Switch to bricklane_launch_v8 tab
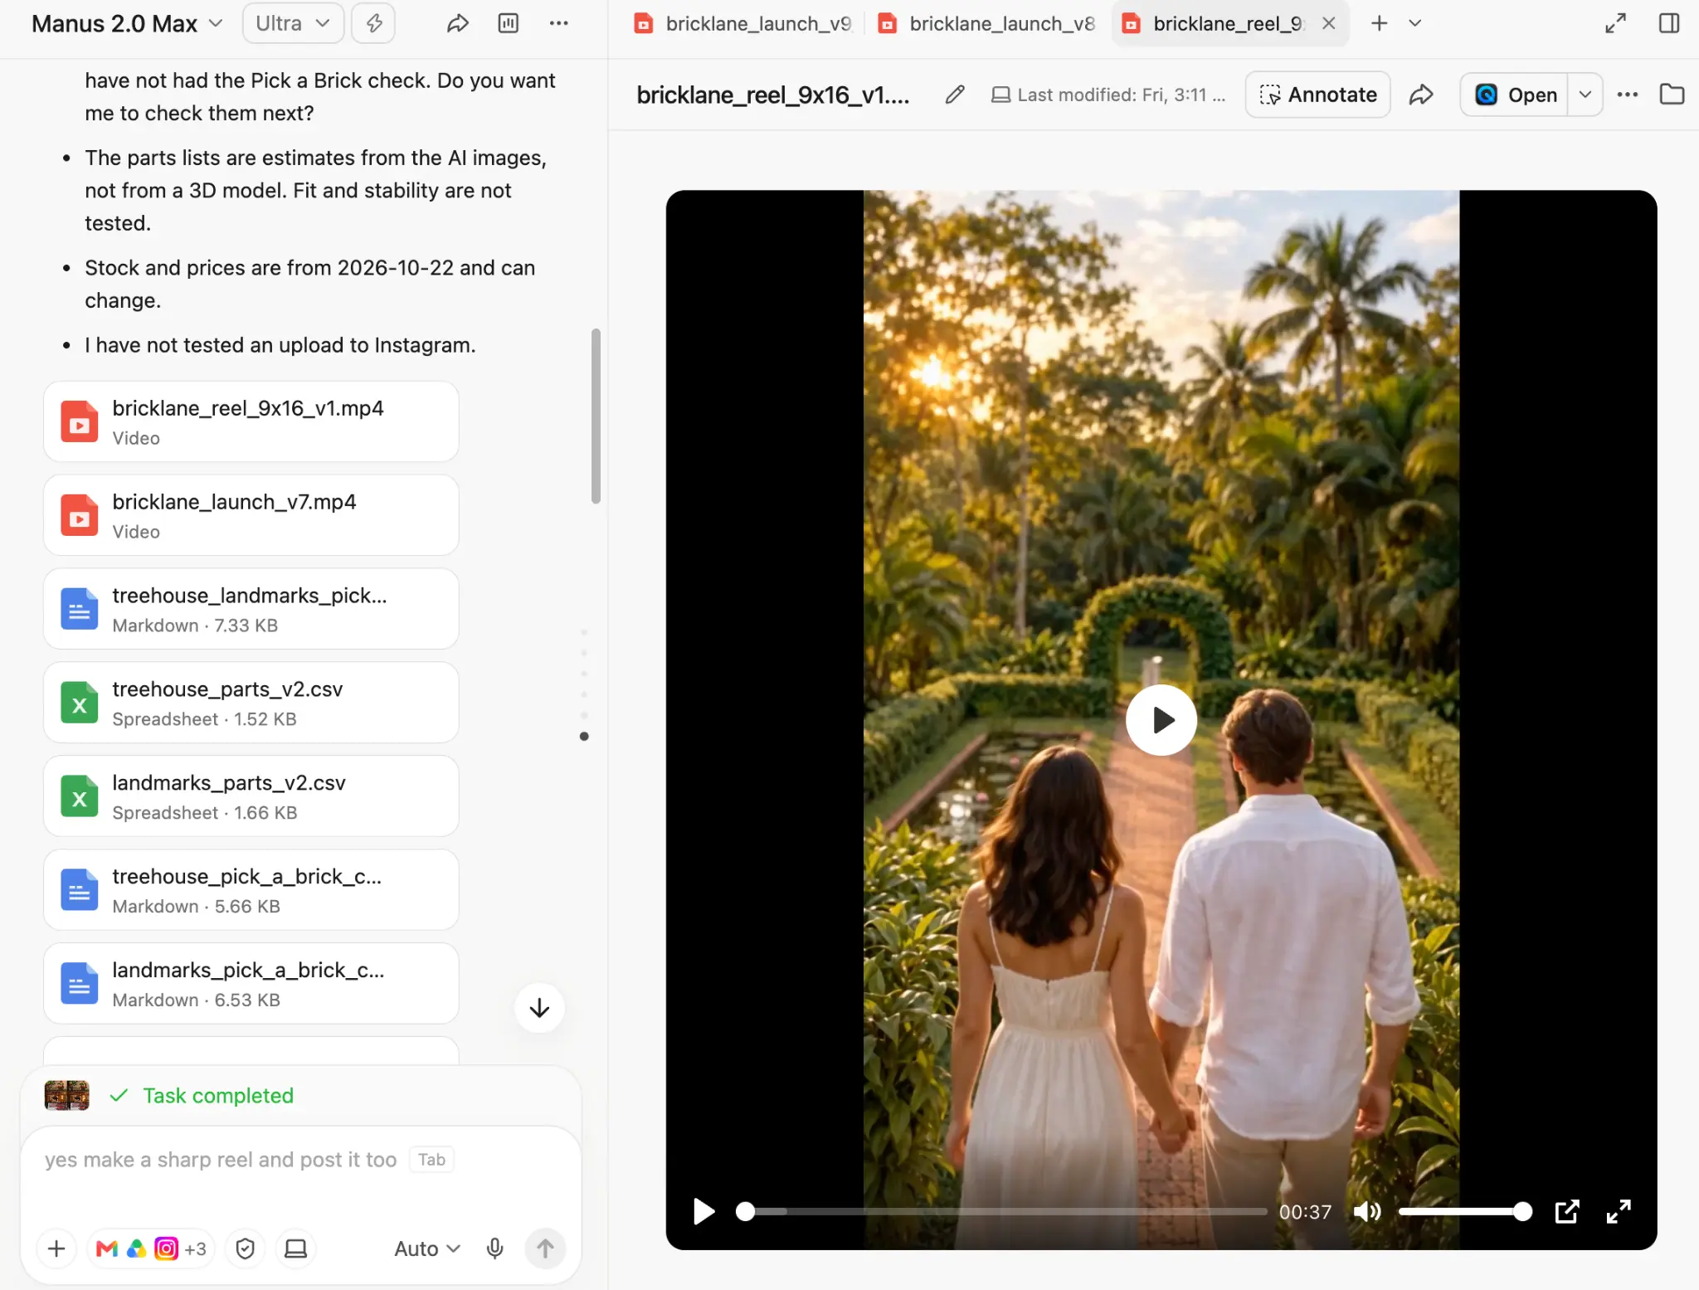Screen dimensions: 1699x1290 coord(986,23)
